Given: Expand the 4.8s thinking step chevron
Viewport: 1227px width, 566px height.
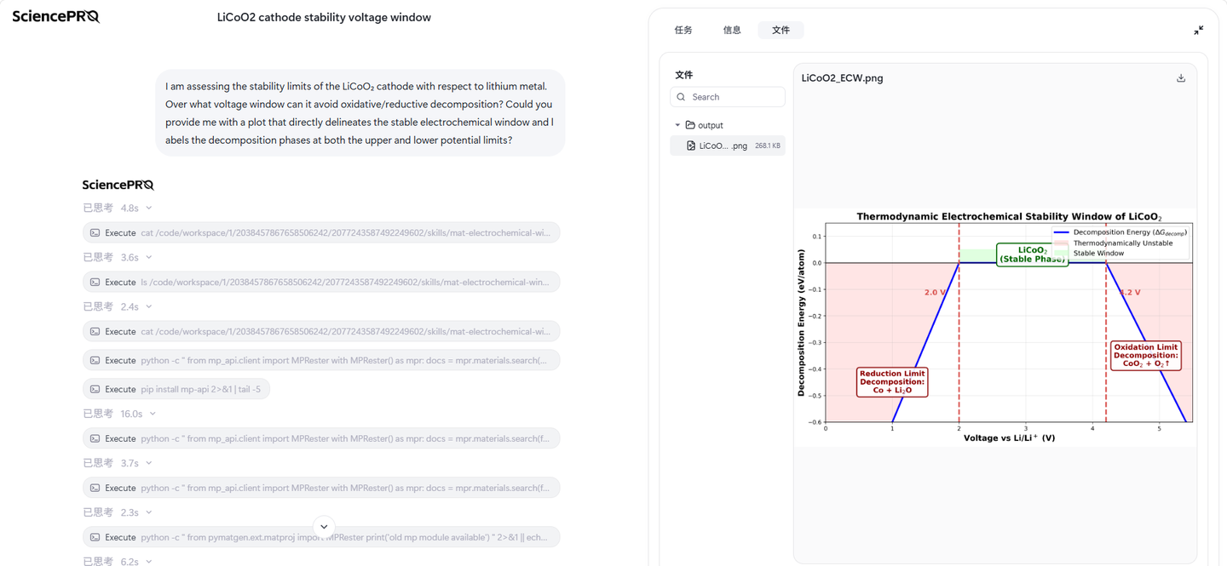Looking at the screenshot, I should click(x=148, y=208).
